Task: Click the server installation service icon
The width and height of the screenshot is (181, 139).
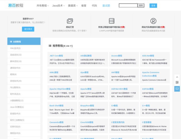Action: [112, 21]
